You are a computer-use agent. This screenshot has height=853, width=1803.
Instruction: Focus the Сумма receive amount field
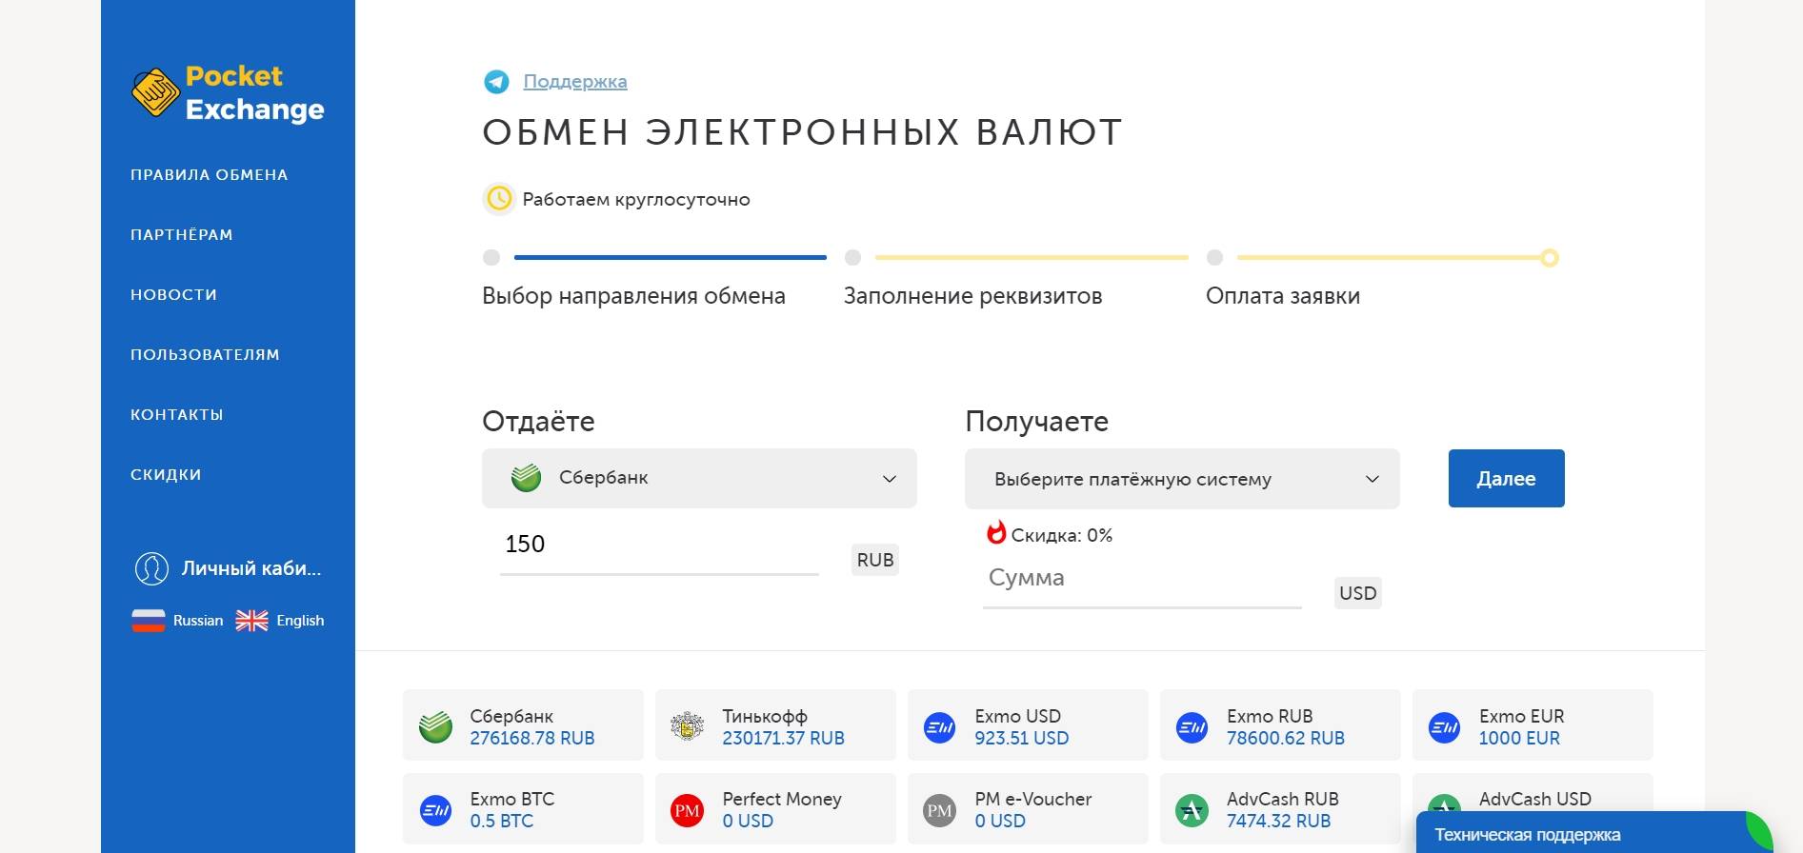tap(1142, 578)
